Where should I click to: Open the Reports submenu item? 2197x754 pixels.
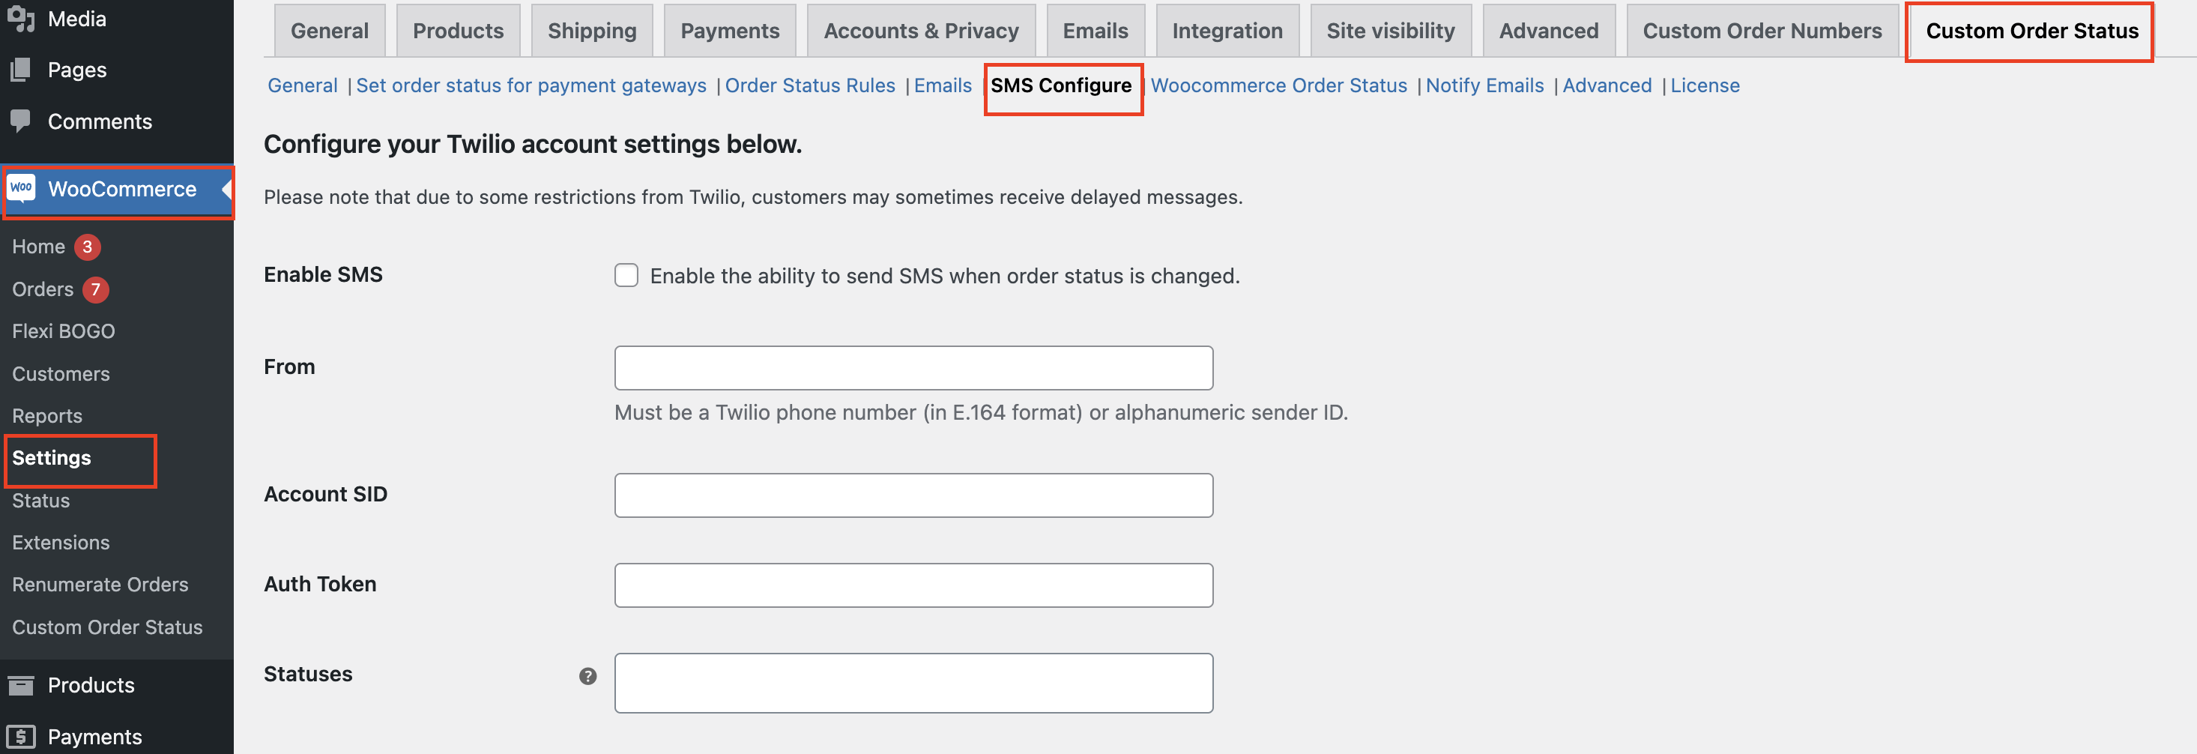tap(47, 416)
